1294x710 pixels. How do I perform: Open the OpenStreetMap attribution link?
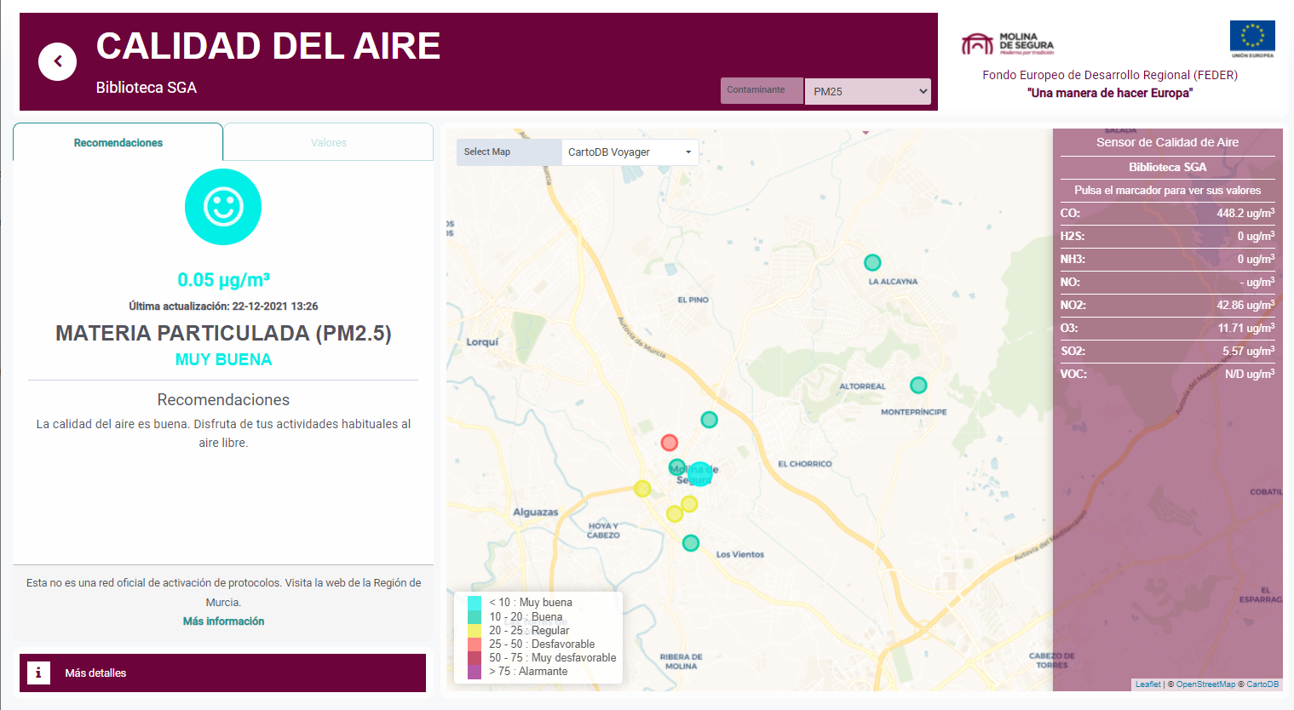click(1205, 684)
